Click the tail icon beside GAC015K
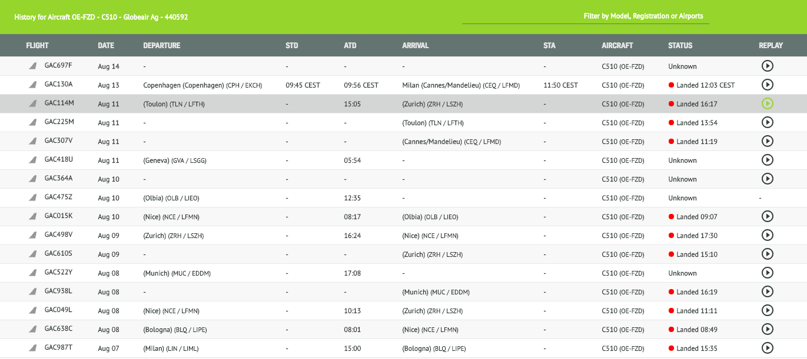The height and width of the screenshot is (359, 807). point(33,217)
